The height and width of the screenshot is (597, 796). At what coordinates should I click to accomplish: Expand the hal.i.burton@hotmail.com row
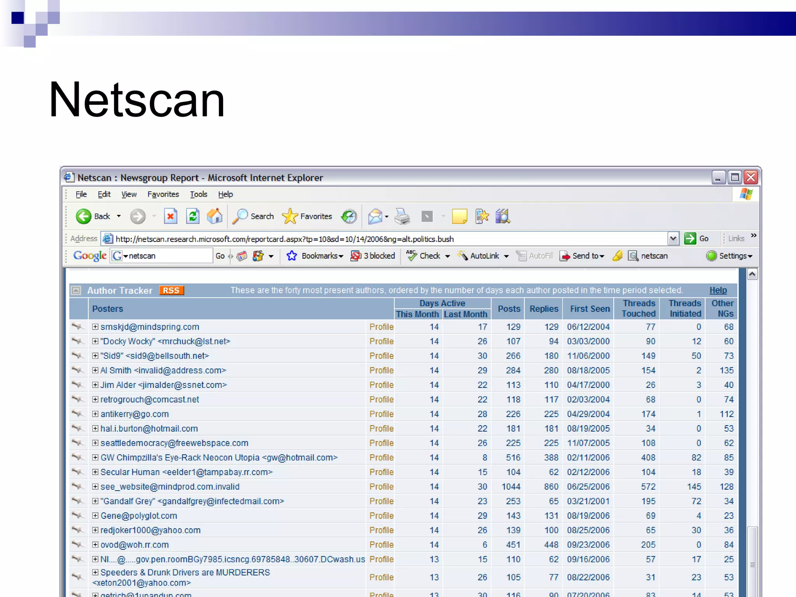(95, 428)
